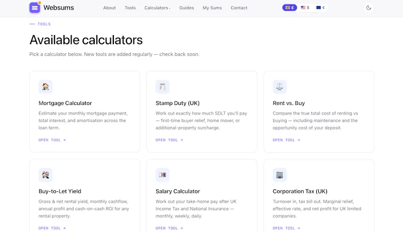Open the Buy-to-Let Yield title

pos(60,191)
